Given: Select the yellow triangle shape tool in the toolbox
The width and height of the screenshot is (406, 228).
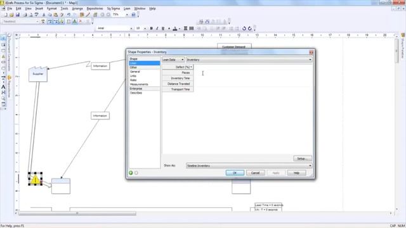Looking at the screenshot, I should click(3, 56).
